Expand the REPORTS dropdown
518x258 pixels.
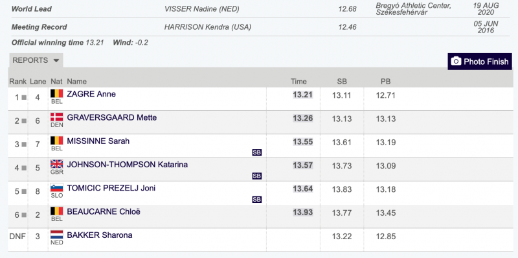(x=36, y=60)
